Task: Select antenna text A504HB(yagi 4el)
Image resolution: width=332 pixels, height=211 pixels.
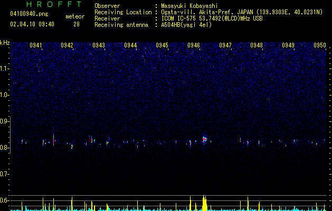Action: (186, 25)
